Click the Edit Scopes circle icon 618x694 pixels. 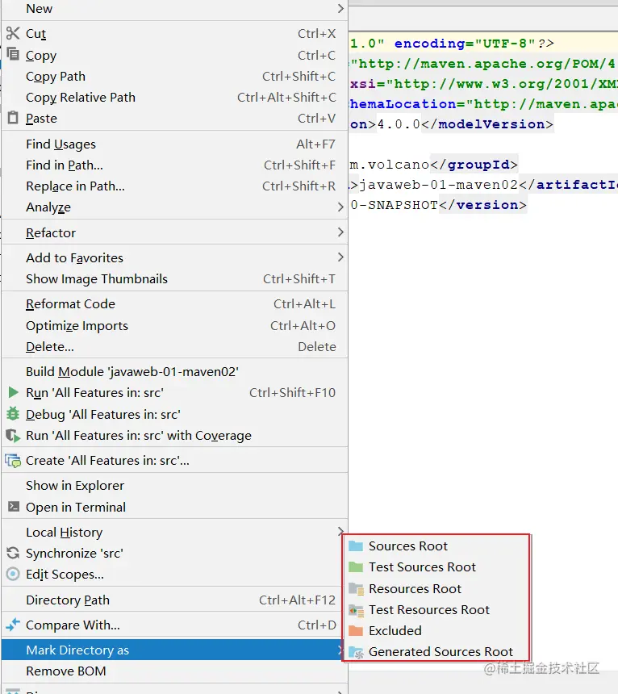(13, 574)
